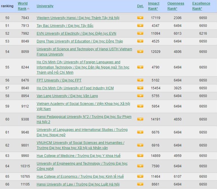Select openness rank value 4959
Image resolution: width=217 pixels, height=189 pixels.
(x=177, y=156)
